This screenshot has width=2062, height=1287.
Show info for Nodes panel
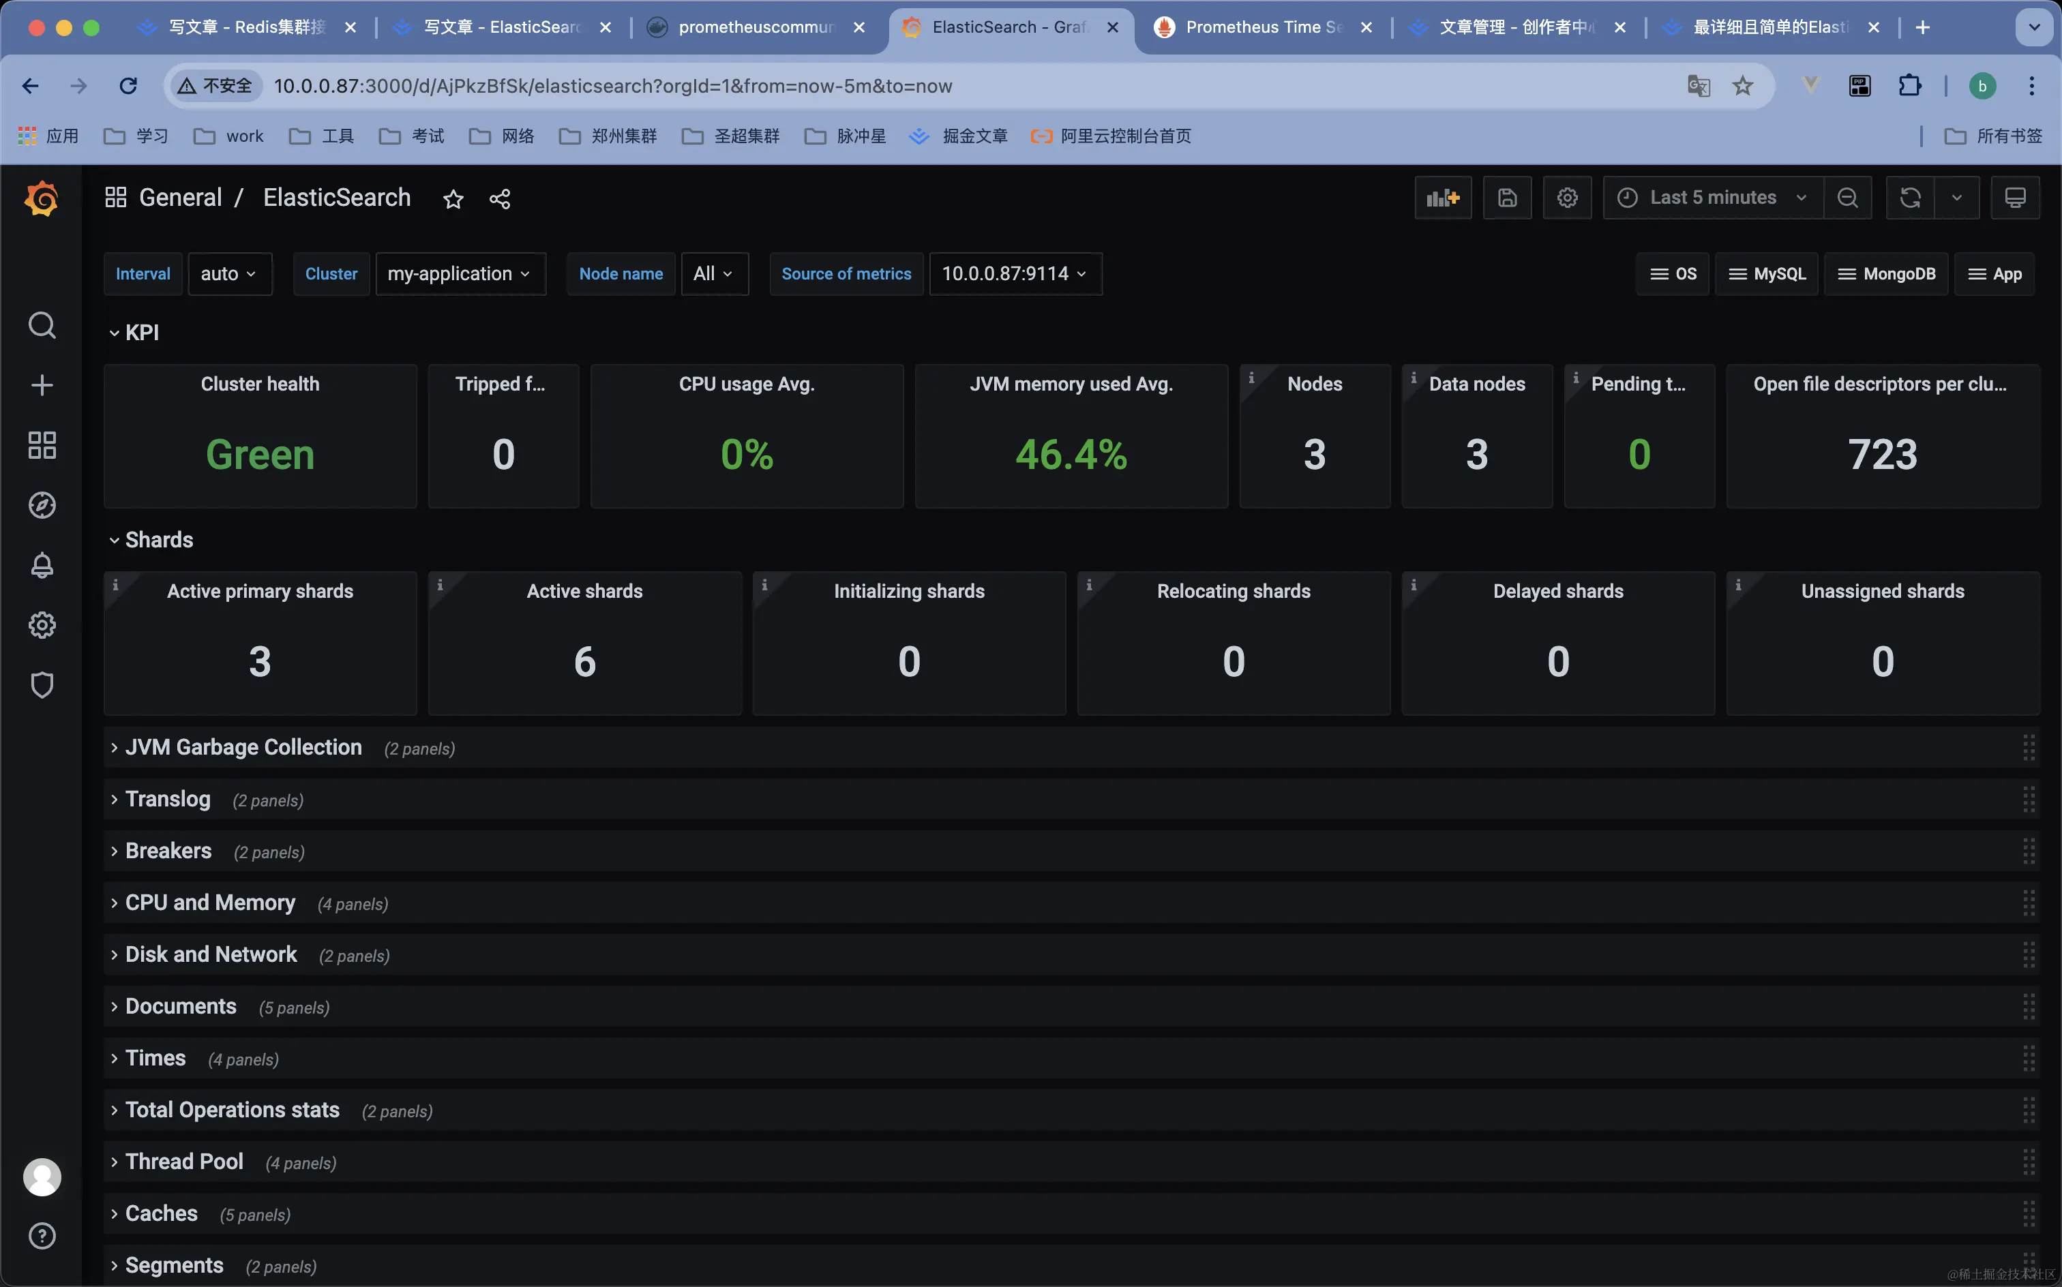[1251, 377]
